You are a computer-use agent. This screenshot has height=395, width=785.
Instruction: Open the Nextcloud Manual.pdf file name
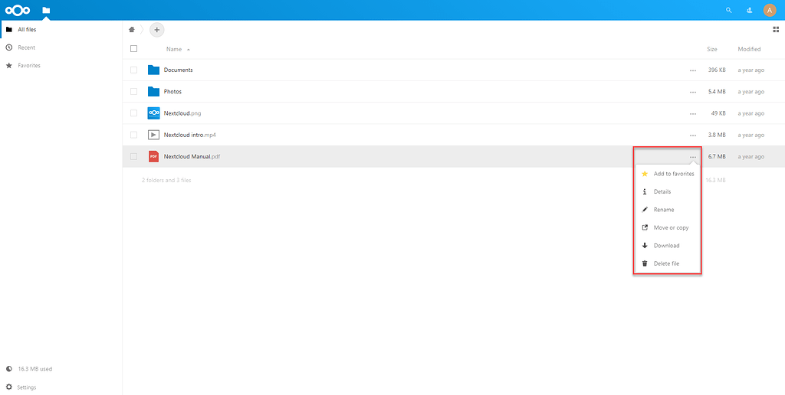[x=192, y=156]
